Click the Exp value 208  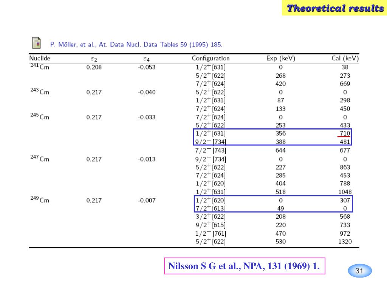281,216
